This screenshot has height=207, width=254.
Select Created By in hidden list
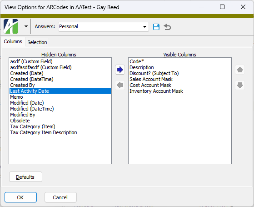pos(60,85)
